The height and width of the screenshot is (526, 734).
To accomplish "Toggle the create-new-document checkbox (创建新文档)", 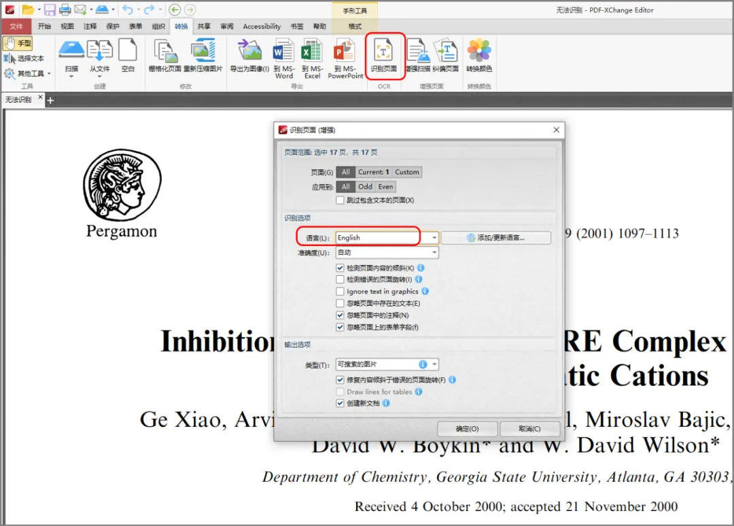I will click(340, 404).
